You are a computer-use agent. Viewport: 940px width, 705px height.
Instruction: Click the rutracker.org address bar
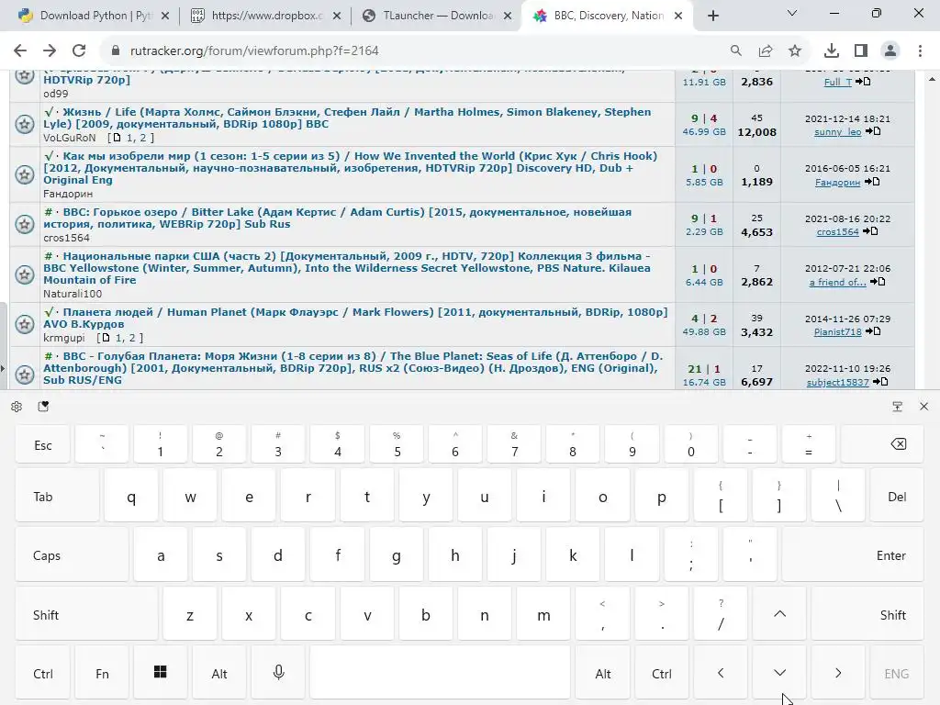pos(420,51)
